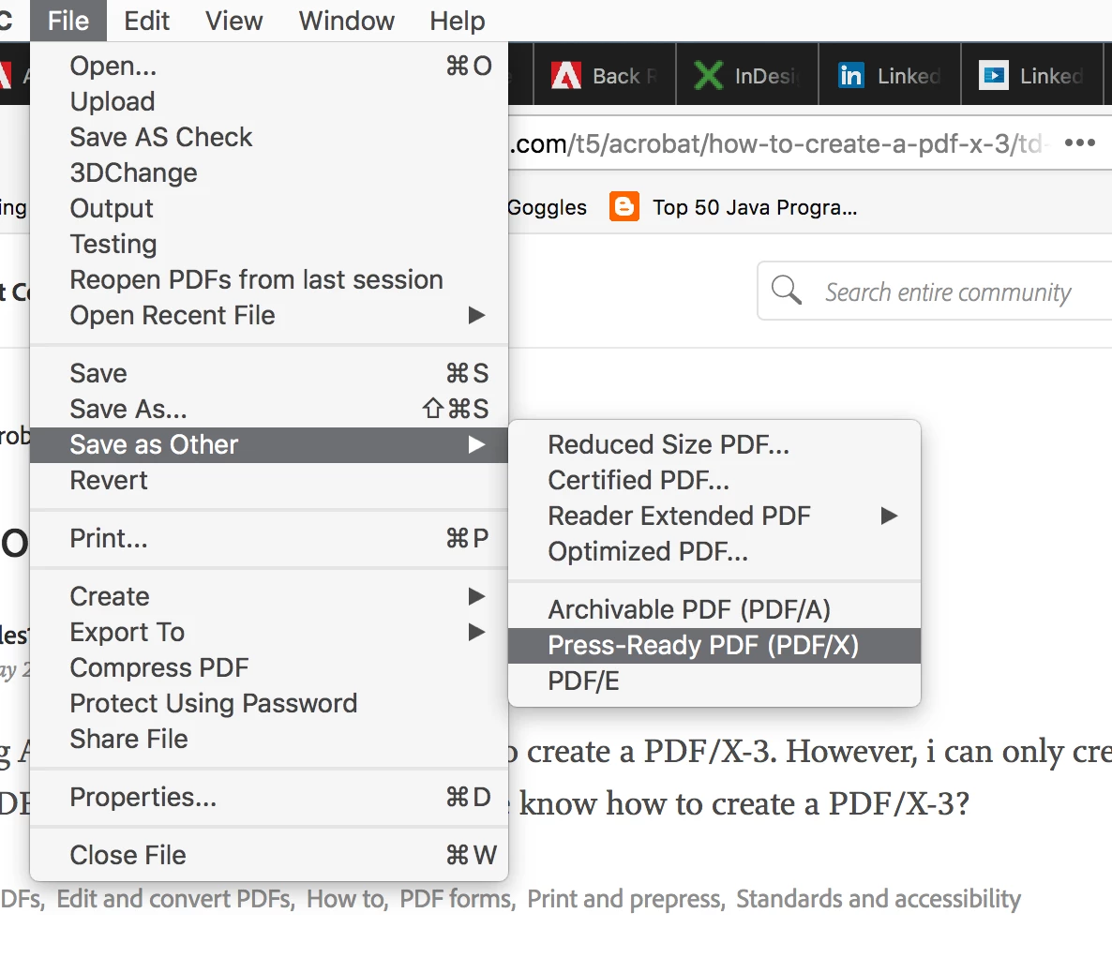The image size is (1112, 958).
Task: Select Revert in File menu
Action: click(x=269, y=480)
